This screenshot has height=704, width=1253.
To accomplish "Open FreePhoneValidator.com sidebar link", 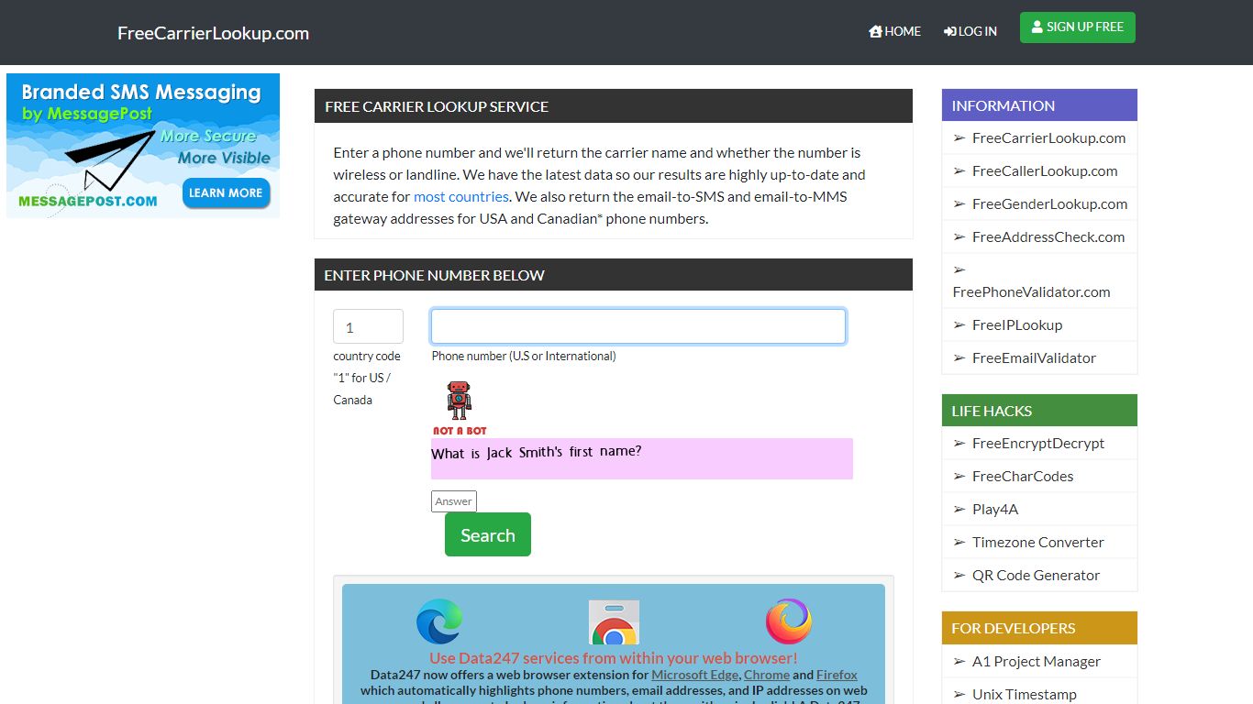I will 1031,292.
